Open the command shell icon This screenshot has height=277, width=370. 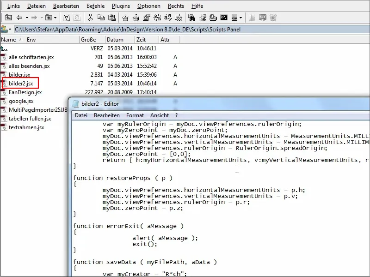tap(224, 18)
